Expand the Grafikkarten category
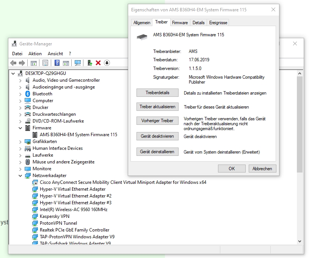Image resolution: width=320 pixels, height=258 pixels. pyautogui.click(x=20, y=141)
